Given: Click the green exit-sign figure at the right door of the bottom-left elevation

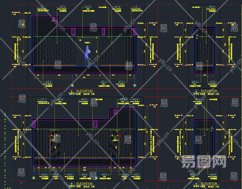Looking at the screenshot, I should (115, 138).
